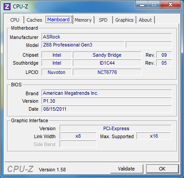The image size is (184, 178).
Task: Click the BIOS group title
Action: [16, 85]
